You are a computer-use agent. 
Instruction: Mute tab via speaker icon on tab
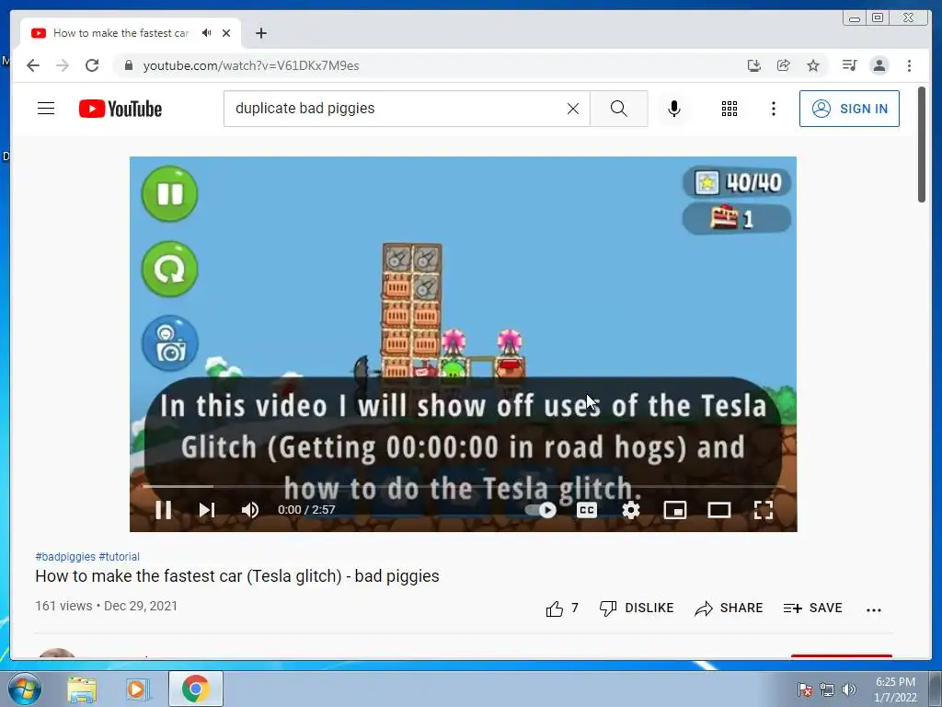(207, 33)
